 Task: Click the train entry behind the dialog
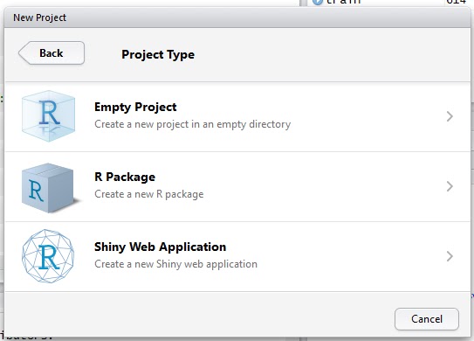343,2
